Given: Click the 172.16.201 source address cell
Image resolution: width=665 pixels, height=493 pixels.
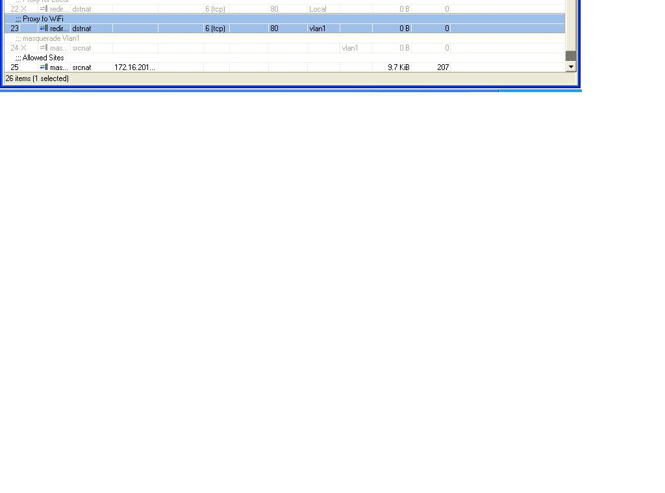Looking at the screenshot, I should [x=134, y=67].
